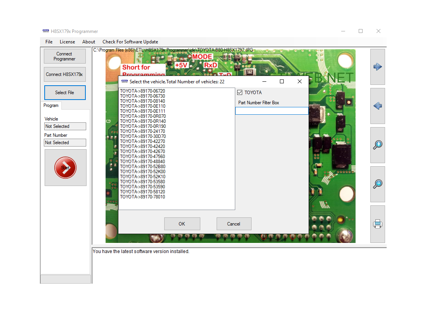Minimize the H8SX179x Programmer window
Image resolution: width=427 pixels, height=310 pixels.
tap(343, 31)
